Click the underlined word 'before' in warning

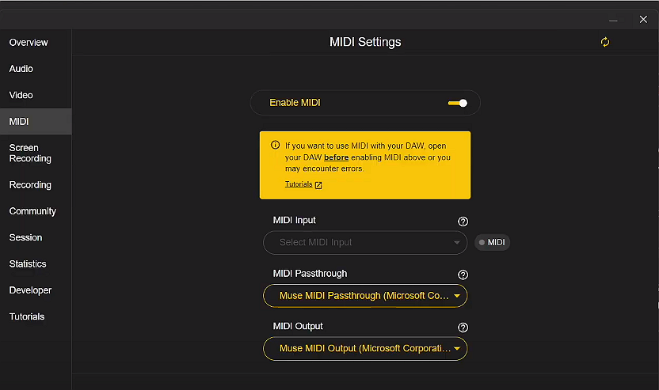[x=336, y=158]
